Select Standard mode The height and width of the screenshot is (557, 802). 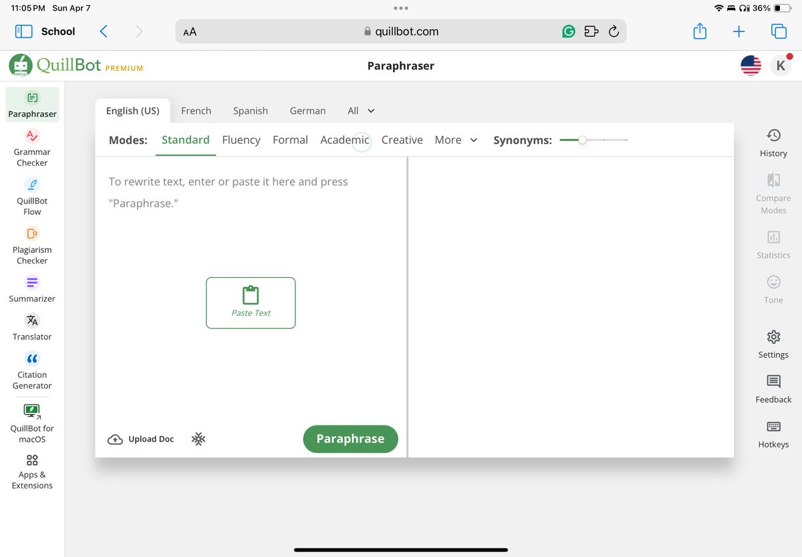pos(186,140)
